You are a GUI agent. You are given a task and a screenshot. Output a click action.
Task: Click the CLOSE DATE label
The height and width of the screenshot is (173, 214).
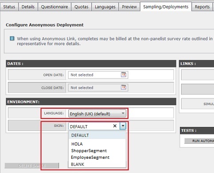pyautogui.click(x=52, y=88)
